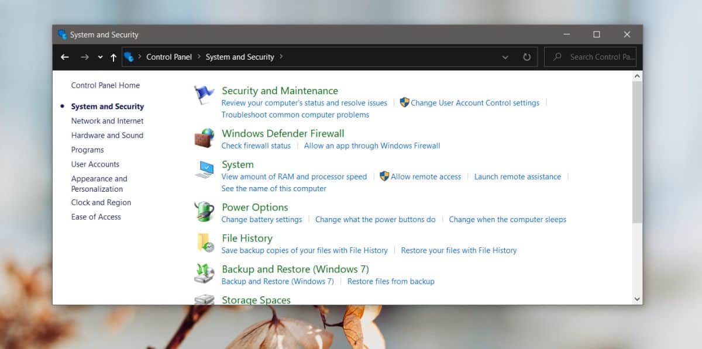This screenshot has width=702, height=349.
Task: Click Review your computer's status and resolve issues
Action: (304, 103)
